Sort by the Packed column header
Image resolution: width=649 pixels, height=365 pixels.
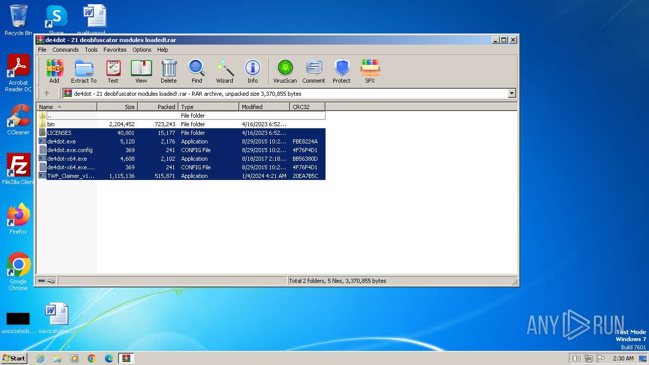click(158, 106)
